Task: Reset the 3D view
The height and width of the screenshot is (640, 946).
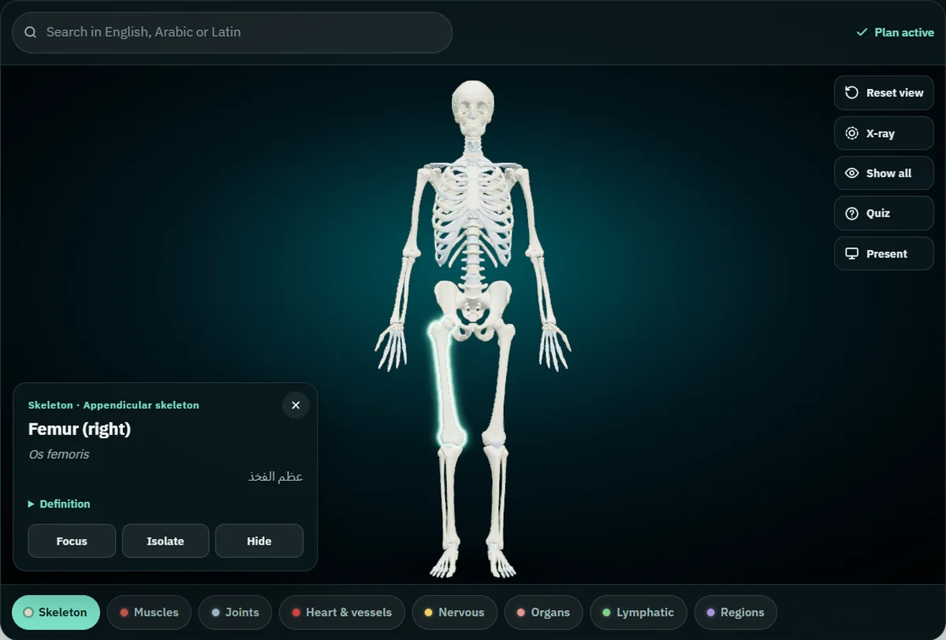Action: (884, 93)
